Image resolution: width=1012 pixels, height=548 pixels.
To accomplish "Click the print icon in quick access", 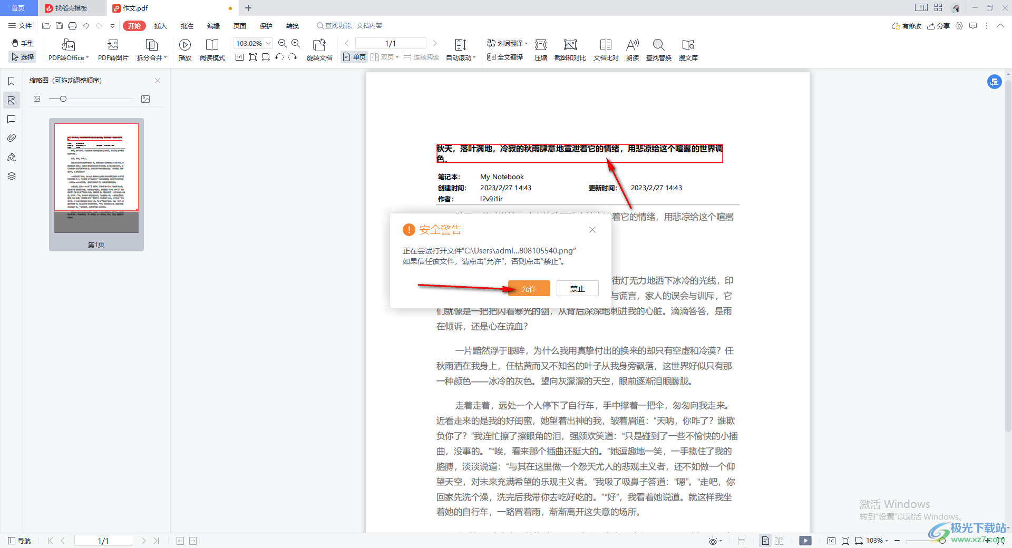I will [72, 26].
